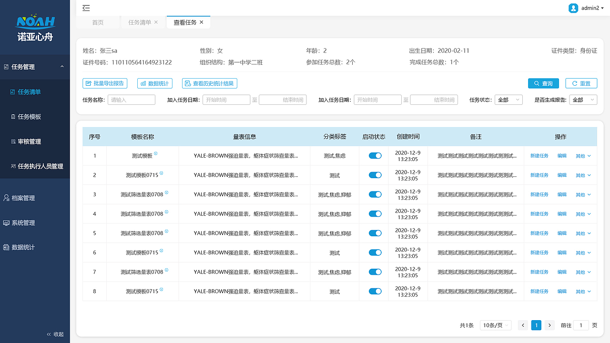Go to the previous page arrow

tap(523, 325)
